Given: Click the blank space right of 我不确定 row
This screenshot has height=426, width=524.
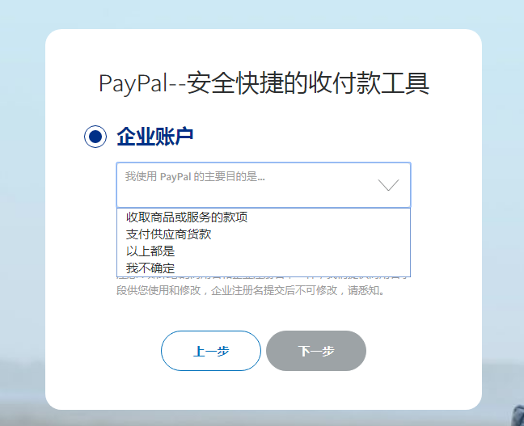Looking at the screenshot, I should click(293, 268).
